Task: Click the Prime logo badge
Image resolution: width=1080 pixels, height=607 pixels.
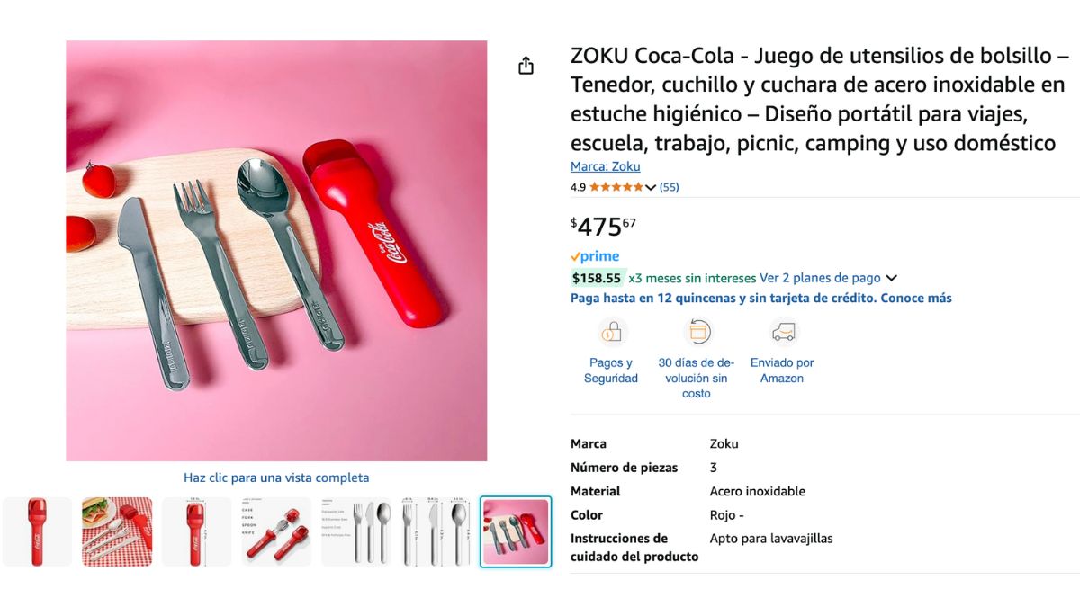Action: tap(595, 256)
